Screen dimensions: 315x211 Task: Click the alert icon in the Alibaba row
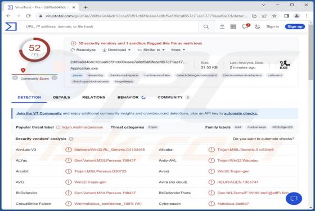(x=211, y=149)
